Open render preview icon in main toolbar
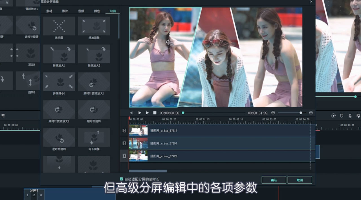Image resolution: width=361 pixels, height=200 pixels. coord(334,116)
